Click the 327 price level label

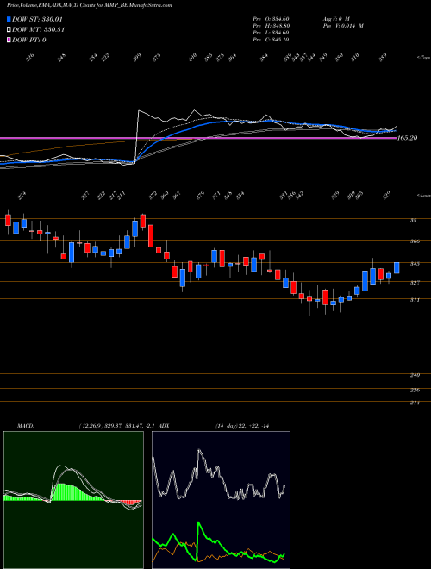point(415,282)
